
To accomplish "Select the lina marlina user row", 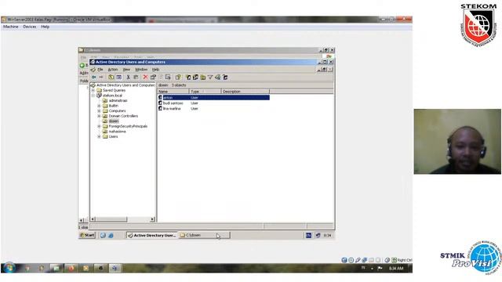I will 213,109.
